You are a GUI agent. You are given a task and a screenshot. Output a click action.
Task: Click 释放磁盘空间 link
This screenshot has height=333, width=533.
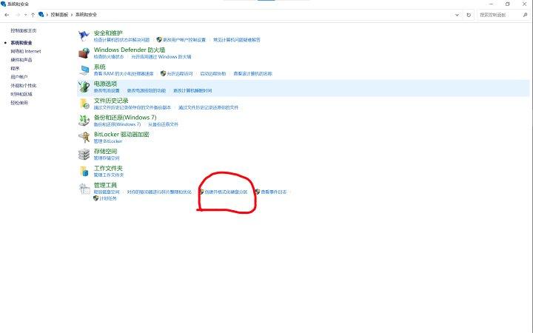[x=107, y=192]
